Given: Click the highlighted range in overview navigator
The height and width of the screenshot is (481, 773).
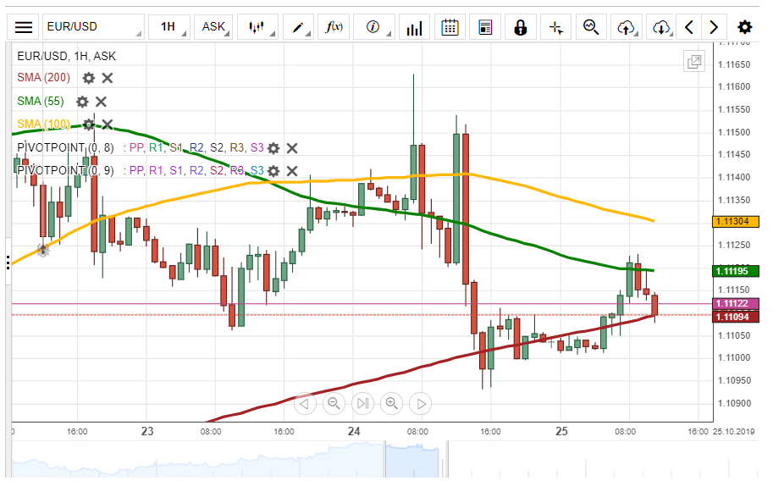Looking at the screenshot, I should pyautogui.click(x=412, y=461).
